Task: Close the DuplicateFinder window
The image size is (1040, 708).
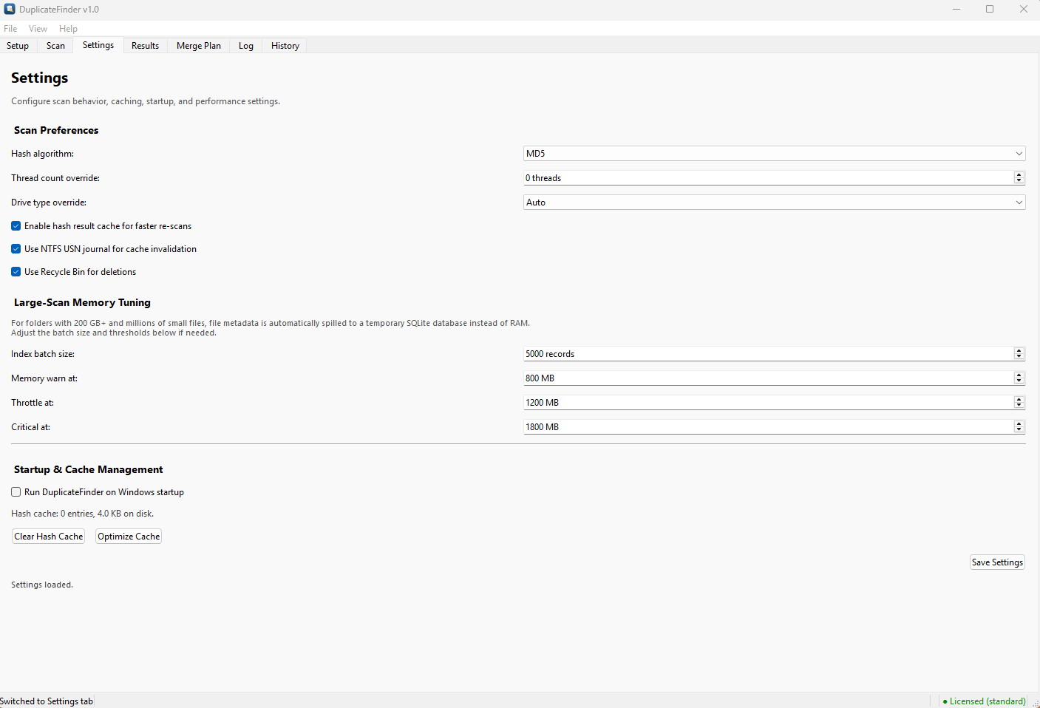Action: (x=1024, y=9)
